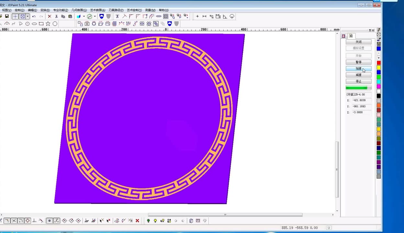Viewport: 404px width, 233px height.
Task: Open the 艺术曲面(A) menu
Action: (97, 10)
